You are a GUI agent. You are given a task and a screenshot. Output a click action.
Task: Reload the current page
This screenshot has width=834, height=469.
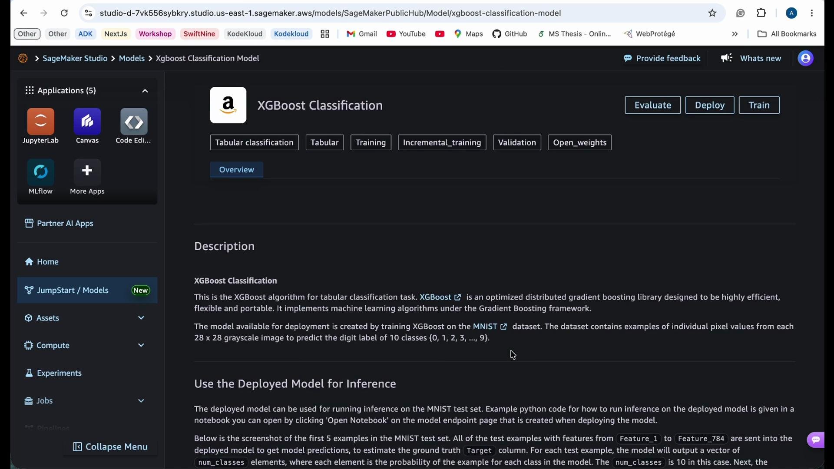pyautogui.click(x=64, y=13)
